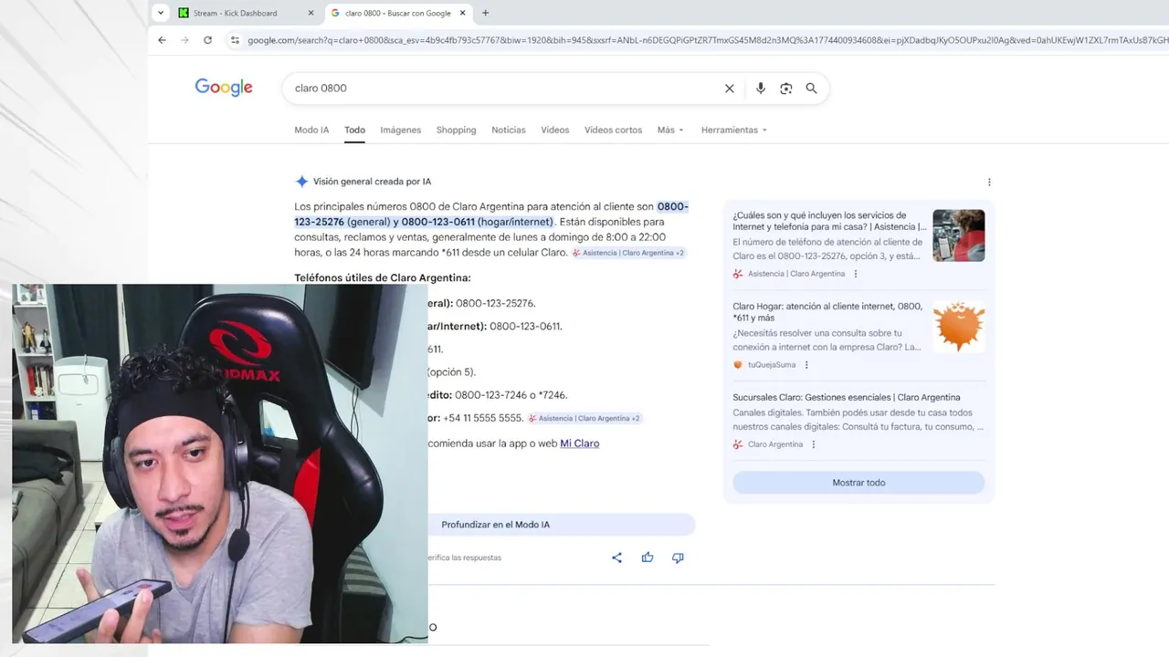Open 'Sucursales Claro: Gestiones esenciales' result

[847, 397]
